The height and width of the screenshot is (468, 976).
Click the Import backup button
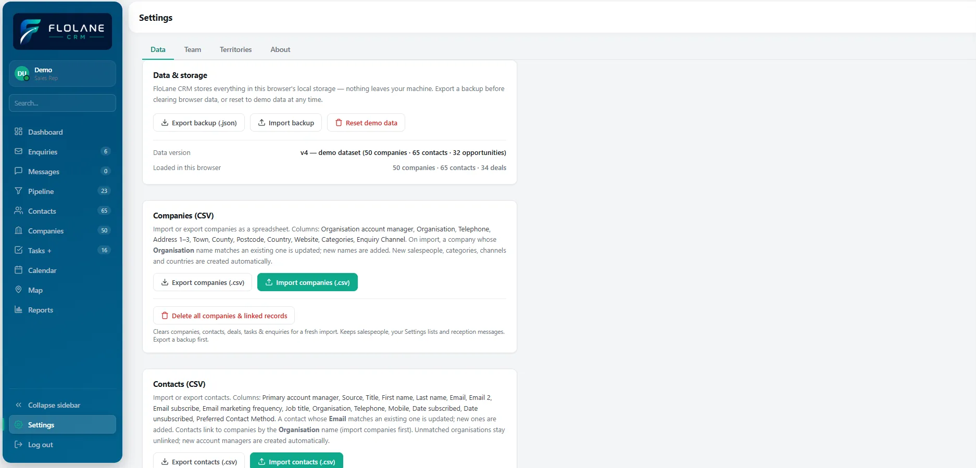tap(286, 123)
